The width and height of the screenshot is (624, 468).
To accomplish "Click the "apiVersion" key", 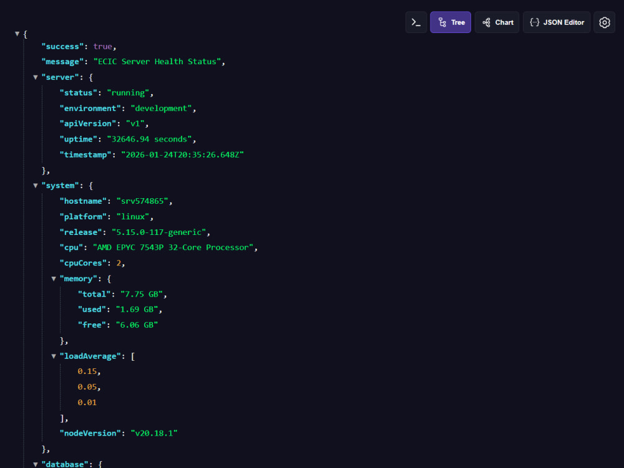I will pyautogui.click(x=88, y=123).
